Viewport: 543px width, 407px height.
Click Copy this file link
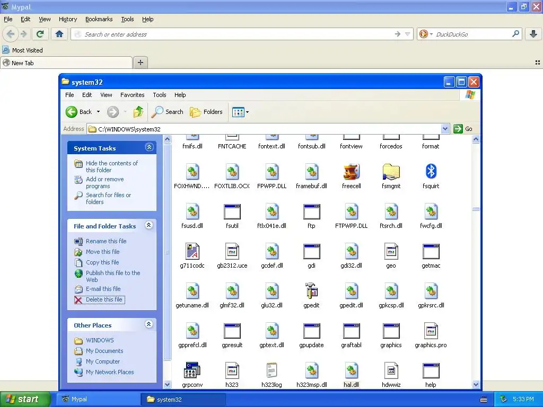[x=102, y=262]
